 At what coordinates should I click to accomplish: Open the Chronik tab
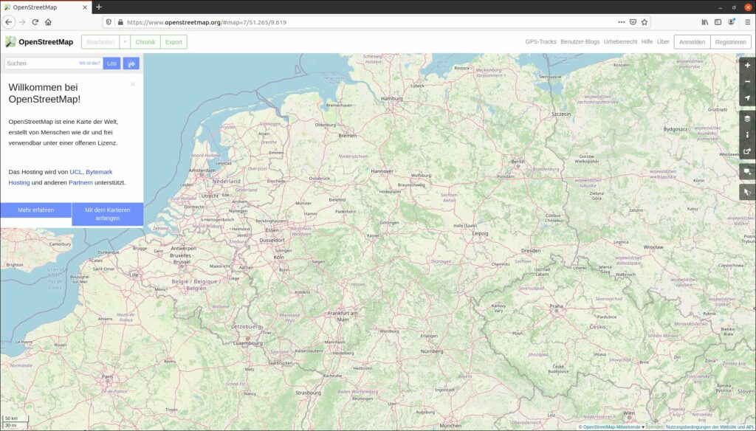pyautogui.click(x=145, y=42)
